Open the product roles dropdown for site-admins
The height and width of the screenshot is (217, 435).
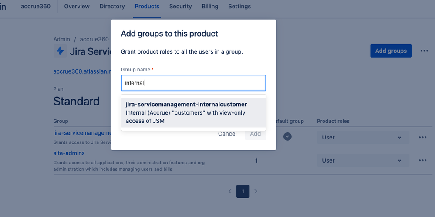point(363,160)
